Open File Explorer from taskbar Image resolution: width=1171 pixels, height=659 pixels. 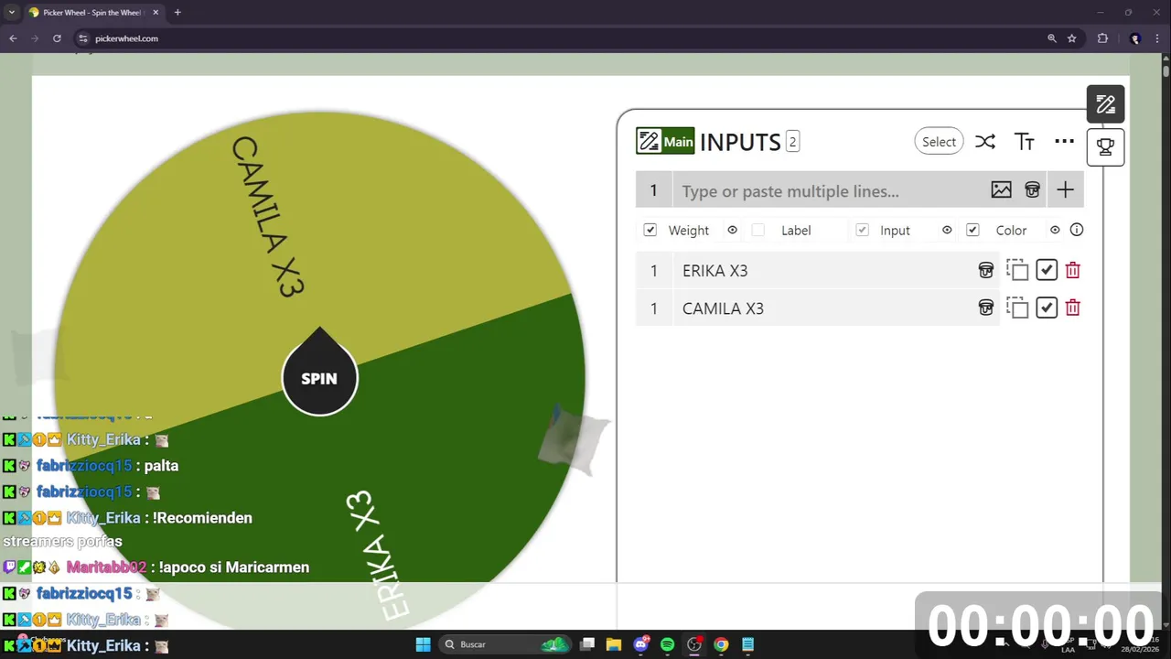614,644
